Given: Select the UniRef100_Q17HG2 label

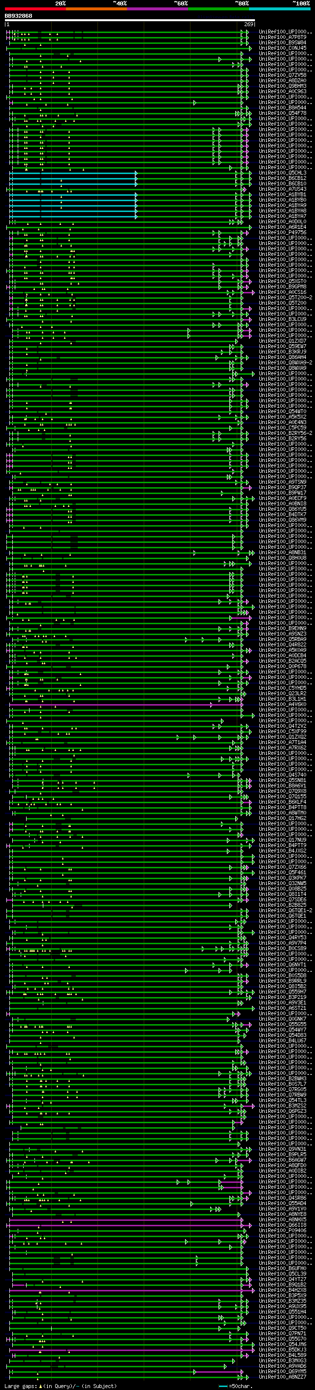Looking at the screenshot, I should [283, 818].
